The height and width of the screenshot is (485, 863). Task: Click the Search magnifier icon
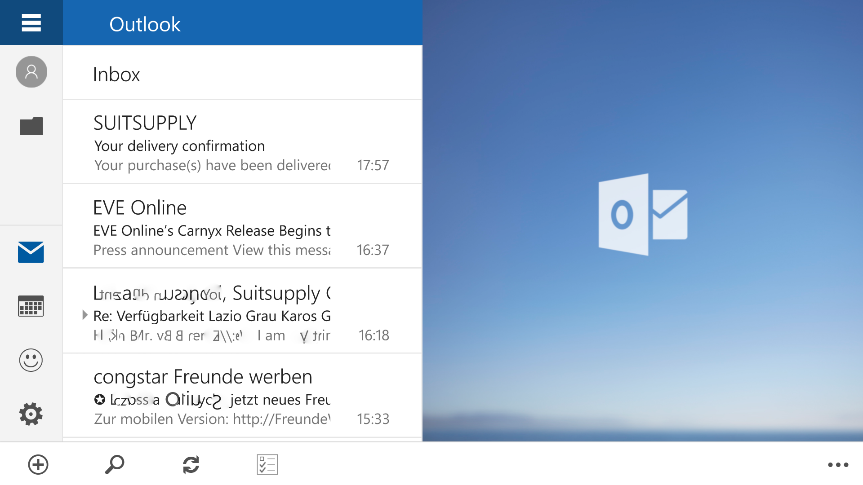pos(115,464)
